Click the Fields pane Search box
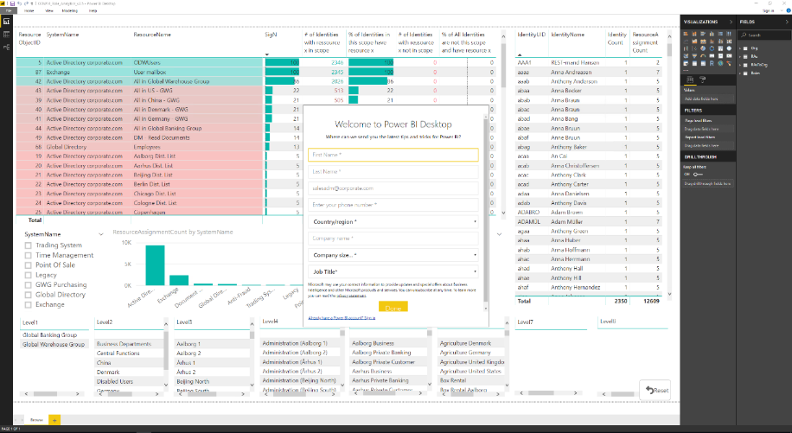Image resolution: width=792 pixels, height=433 pixels. coord(763,35)
